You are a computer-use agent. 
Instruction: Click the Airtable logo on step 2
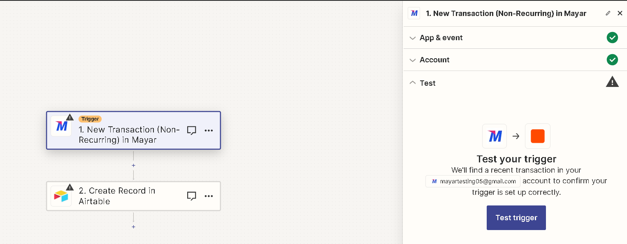(x=61, y=196)
